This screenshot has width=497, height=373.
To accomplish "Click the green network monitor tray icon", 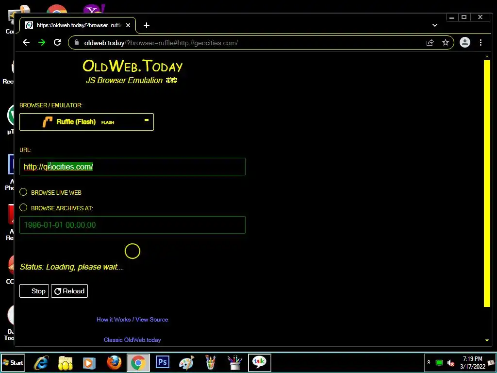I will click(x=439, y=362).
